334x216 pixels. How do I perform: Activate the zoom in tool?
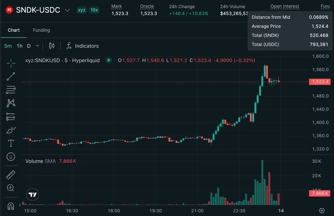(11, 188)
